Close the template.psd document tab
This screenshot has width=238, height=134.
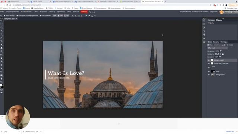coord(16,19)
